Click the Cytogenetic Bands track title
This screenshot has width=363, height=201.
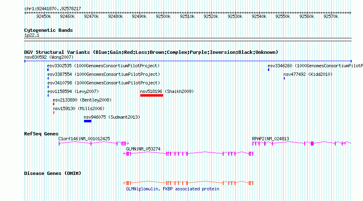point(49,30)
